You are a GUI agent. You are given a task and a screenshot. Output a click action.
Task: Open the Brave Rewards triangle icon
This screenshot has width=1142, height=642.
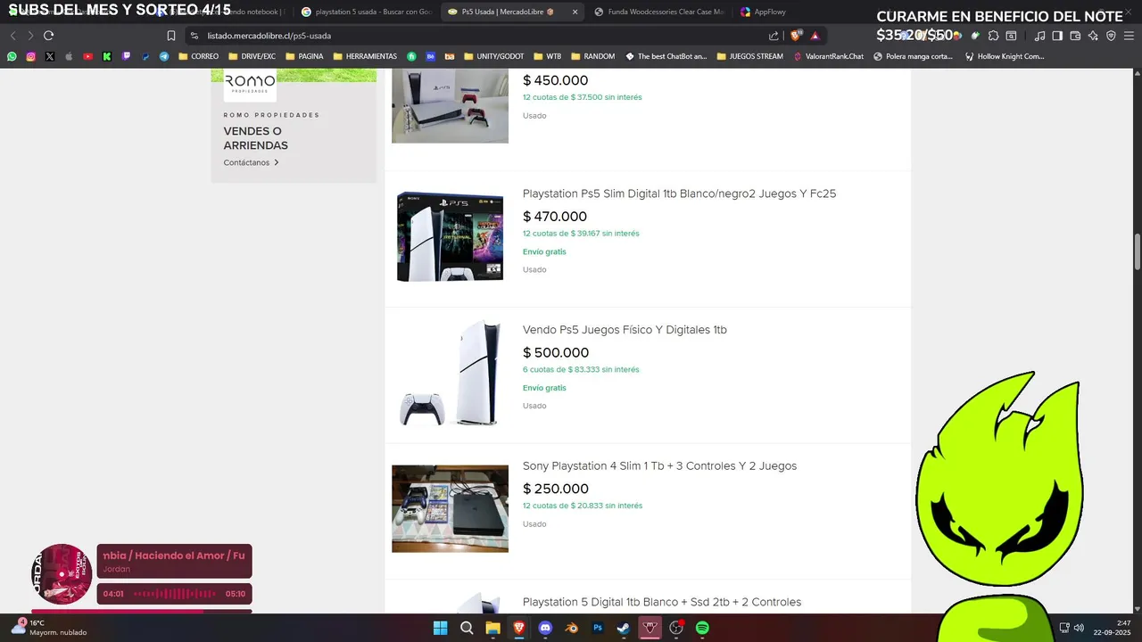pyautogui.click(x=815, y=36)
